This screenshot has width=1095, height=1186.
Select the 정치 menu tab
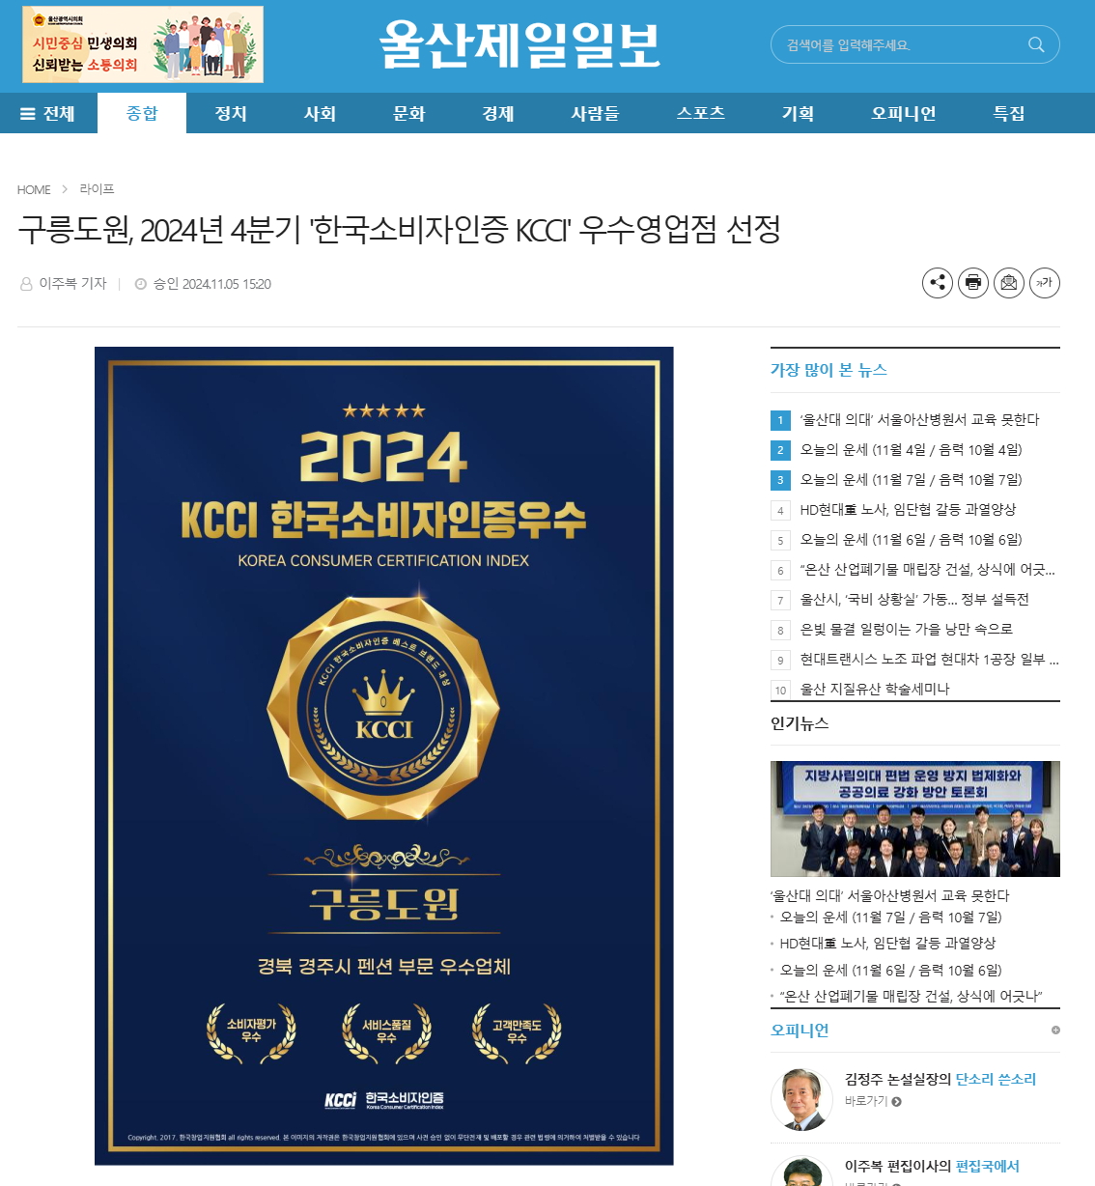tap(231, 113)
